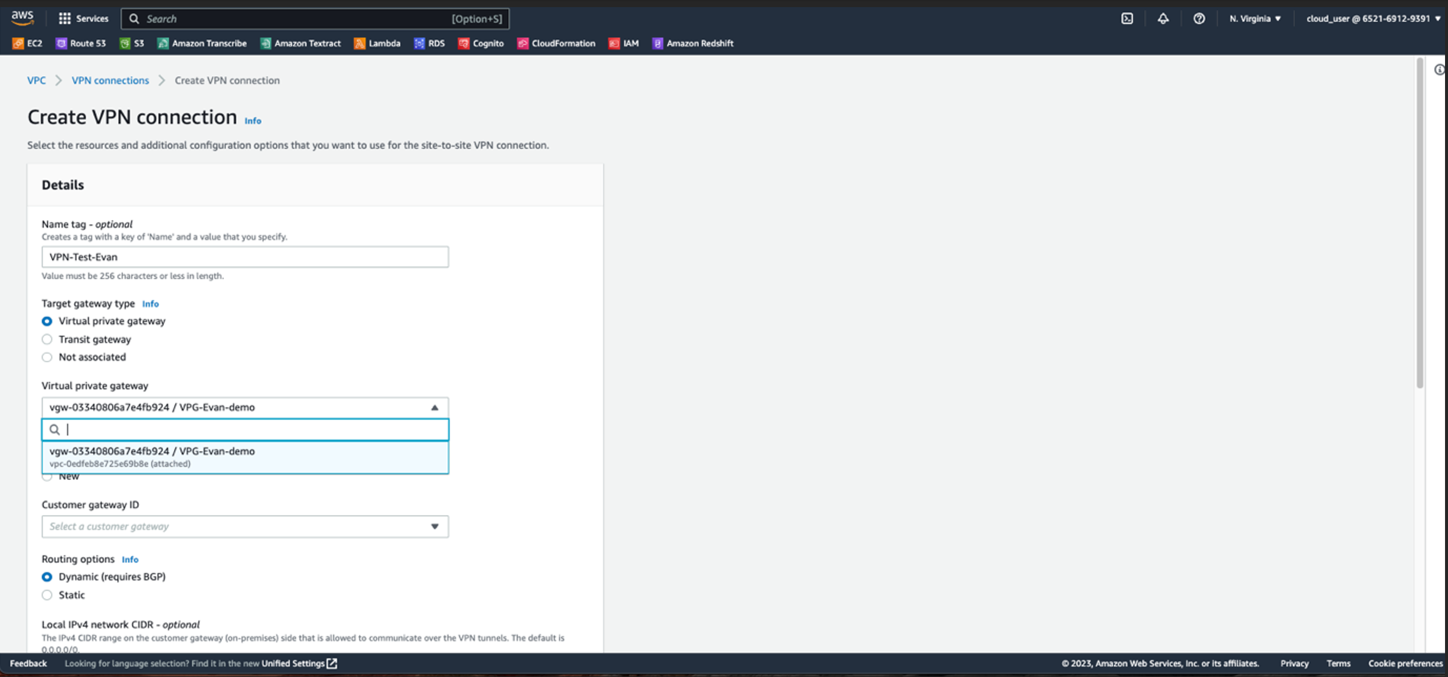Screen dimensions: 1448x677
Task: Click the help question mark icon
Action: 1199,18
